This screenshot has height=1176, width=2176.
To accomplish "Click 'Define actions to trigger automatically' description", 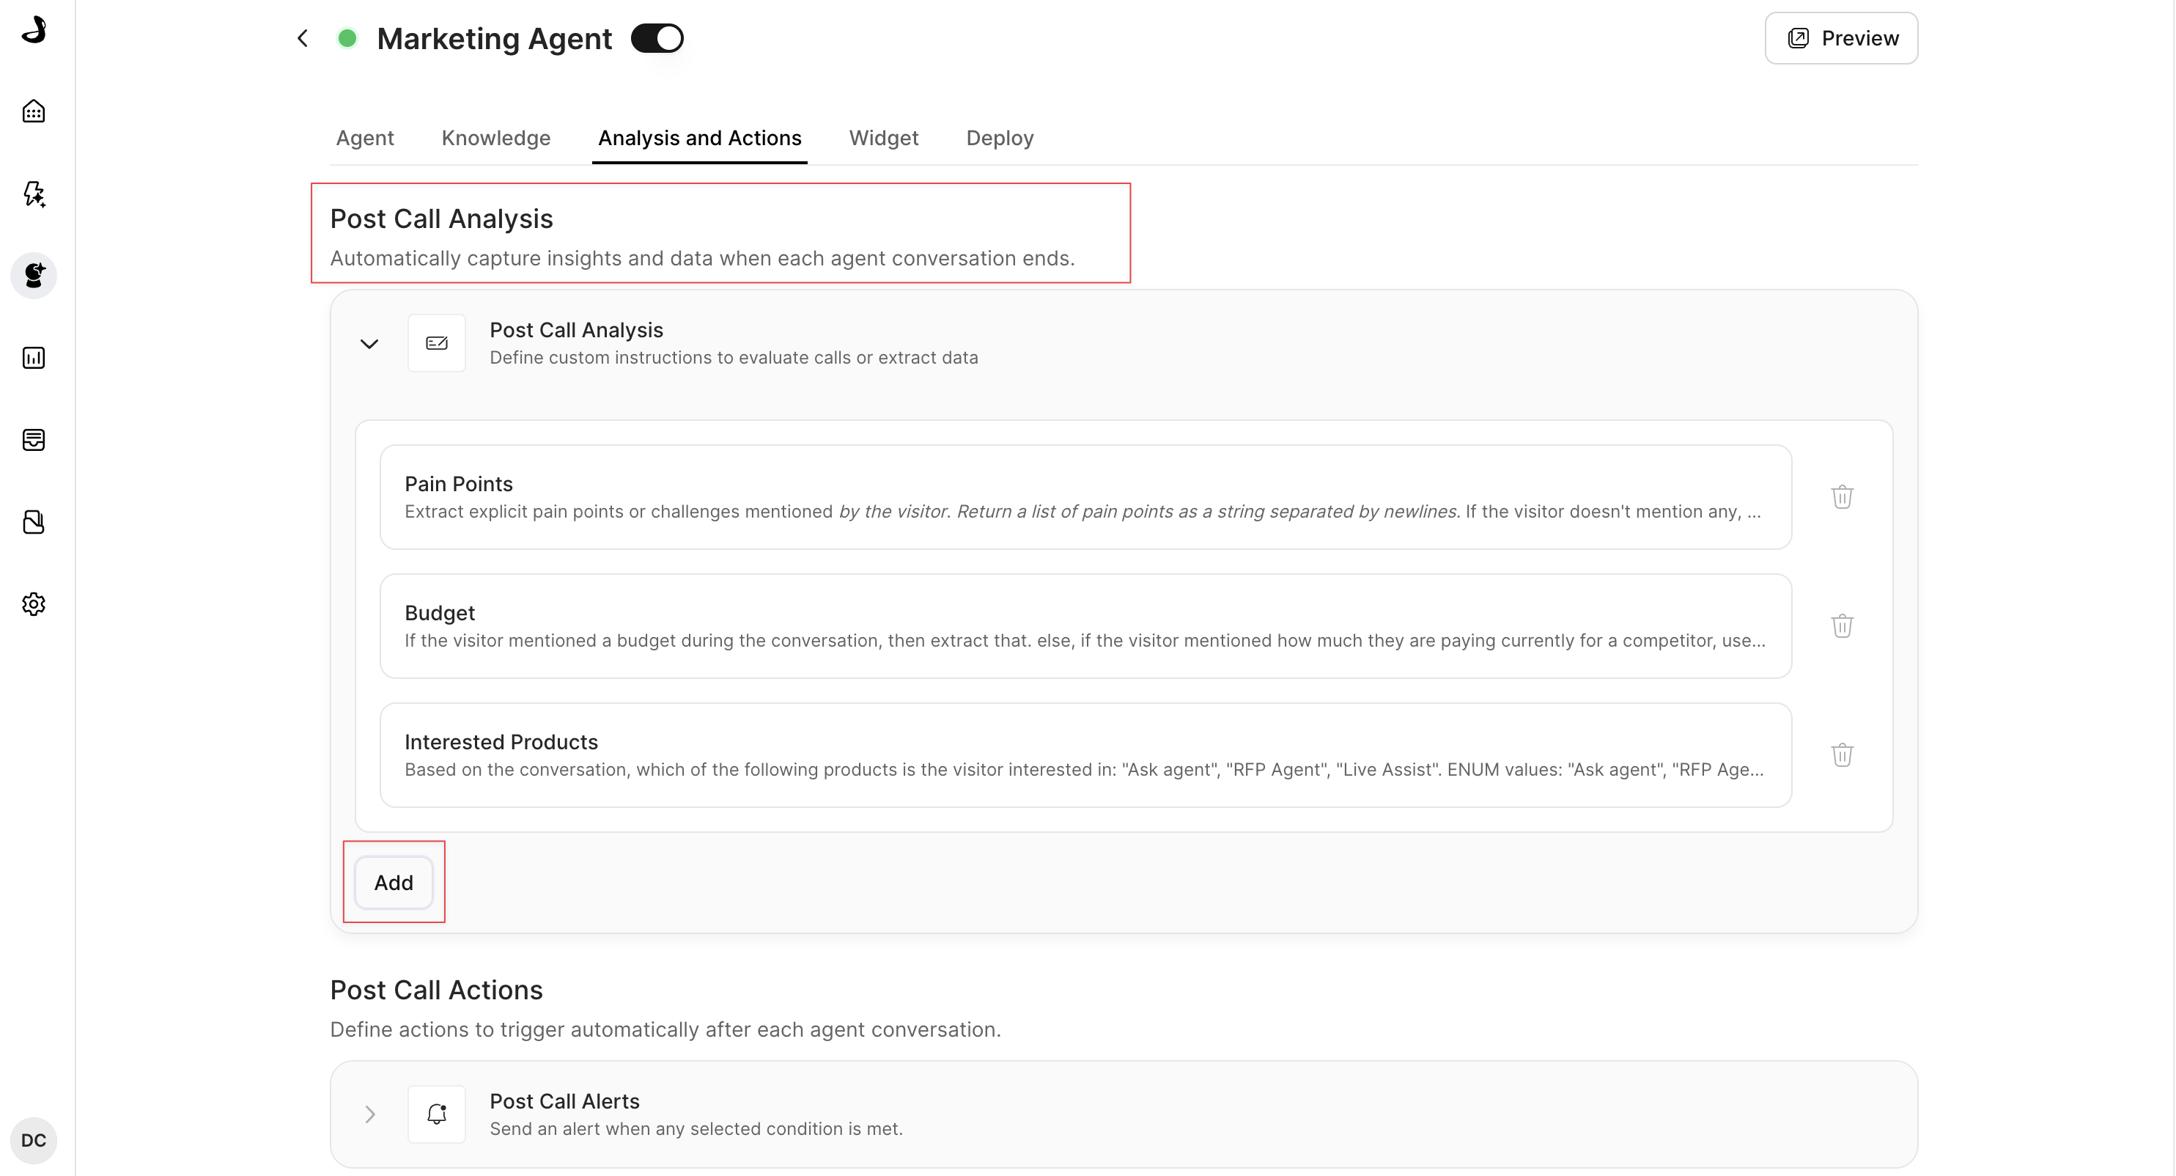I will pyautogui.click(x=665, y=1030).
